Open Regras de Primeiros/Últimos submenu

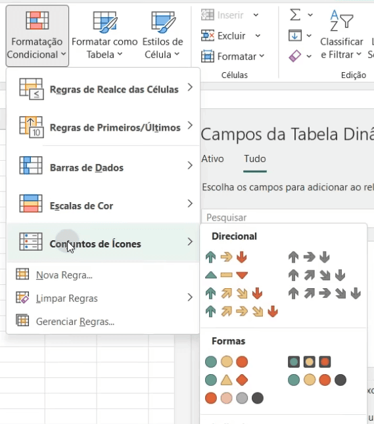click(103, 127)
